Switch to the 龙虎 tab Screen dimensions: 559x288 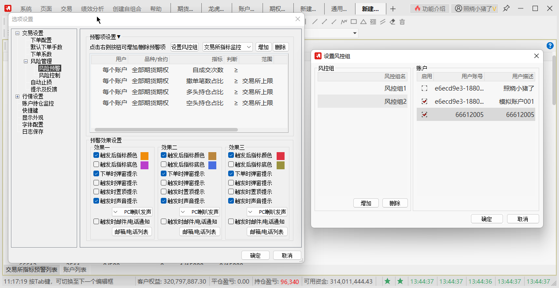[217, 9]
